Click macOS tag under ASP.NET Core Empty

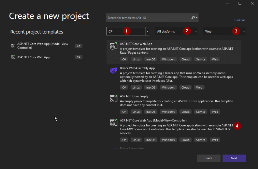click(x=151, y=112)
